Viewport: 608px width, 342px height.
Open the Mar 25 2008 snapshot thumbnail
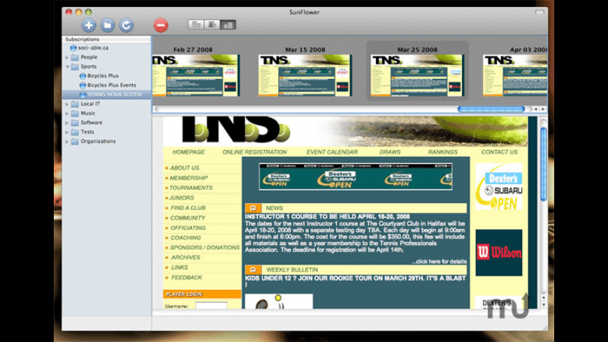tap(417, 75)
